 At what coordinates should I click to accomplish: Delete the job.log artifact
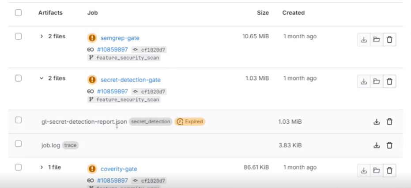[x=389, y=145]
